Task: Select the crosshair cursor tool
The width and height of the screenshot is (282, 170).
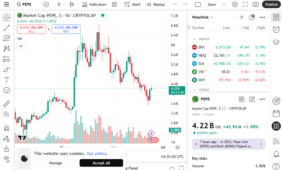Action: point(7,17)
